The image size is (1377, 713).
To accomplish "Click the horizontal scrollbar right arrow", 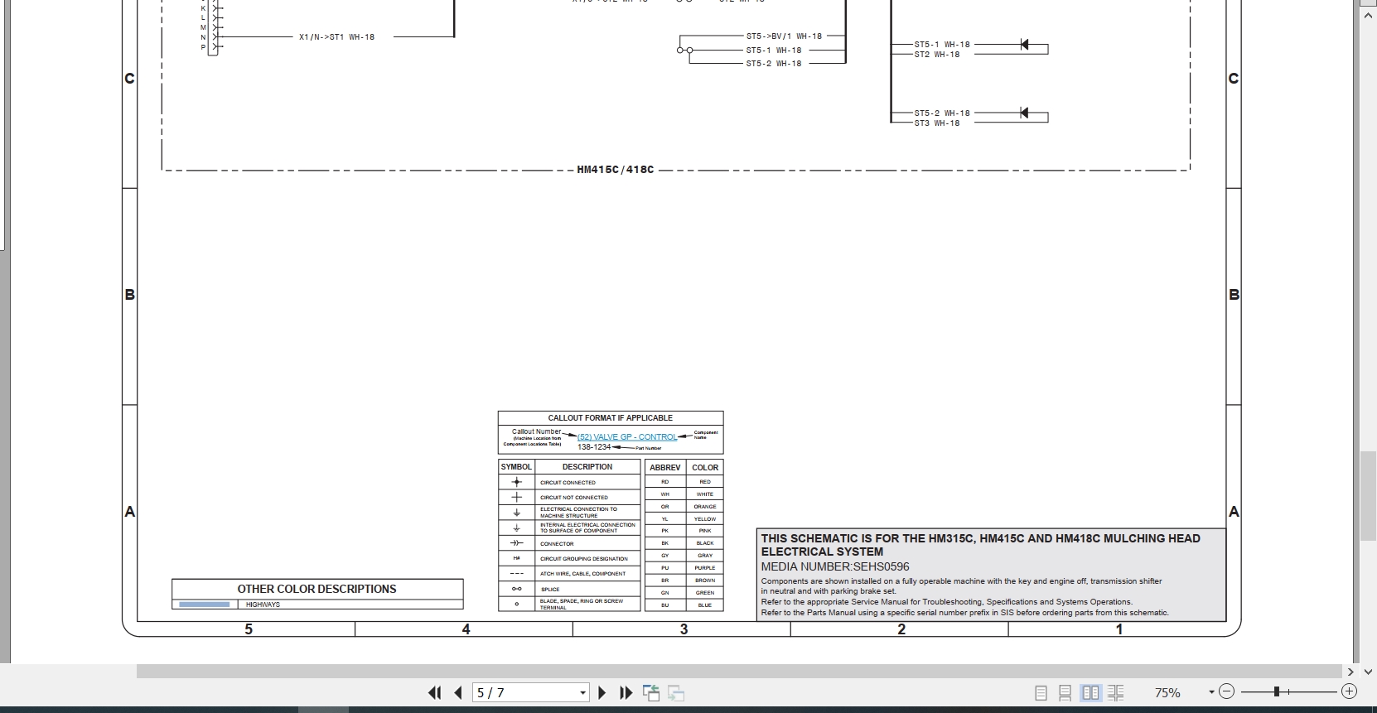I will point(1350,672).
